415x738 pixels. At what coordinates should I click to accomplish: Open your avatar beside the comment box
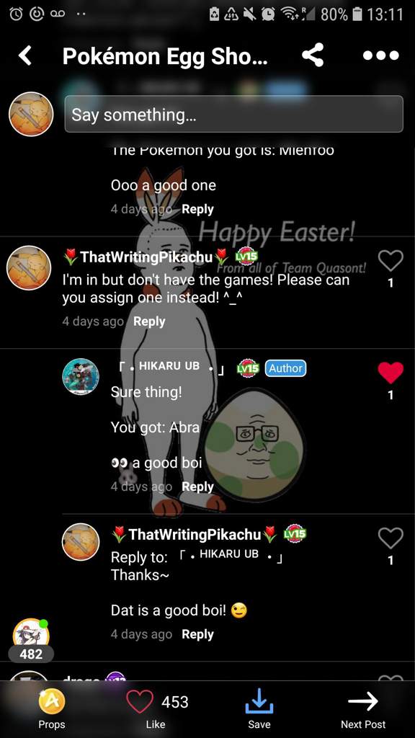[x=31, y=114]
